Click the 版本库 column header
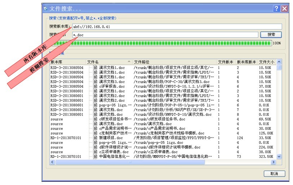Screen dimensions: 293x185 (67, 62)
